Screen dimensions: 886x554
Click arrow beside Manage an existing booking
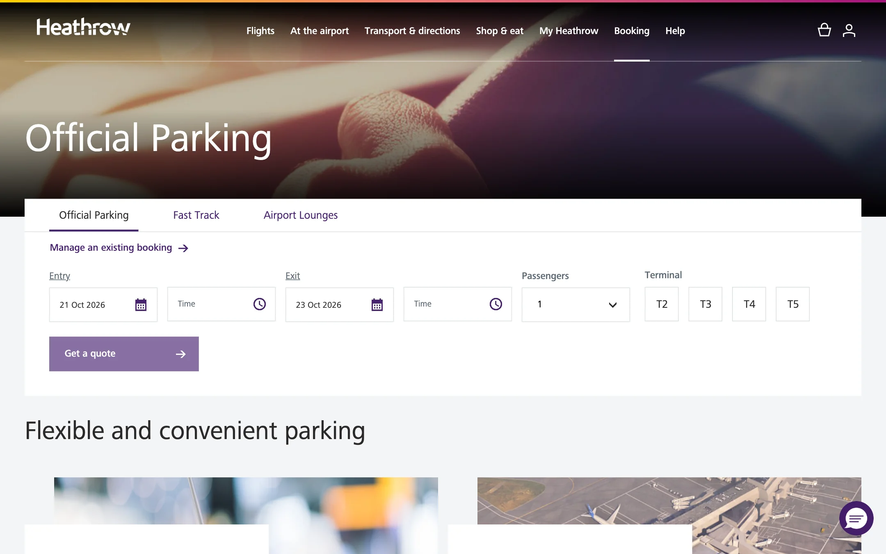[183, 248]
